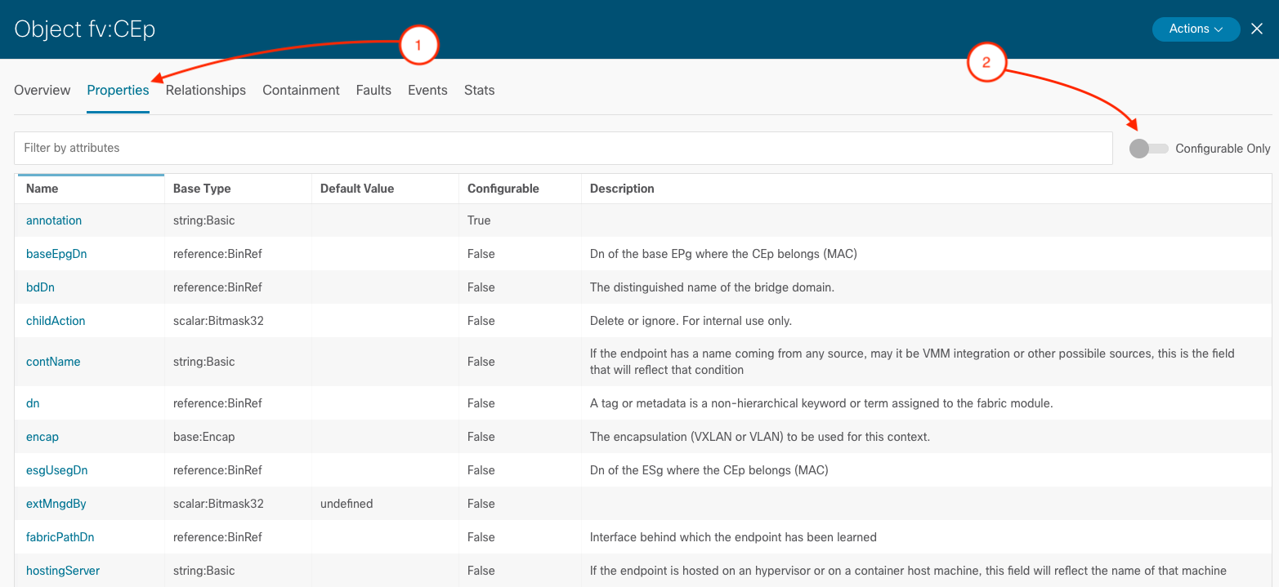Click 'reference:BinRef' in the fabricPathDn row
Viewport: 1279px width, 587px height.
(217, 537)
